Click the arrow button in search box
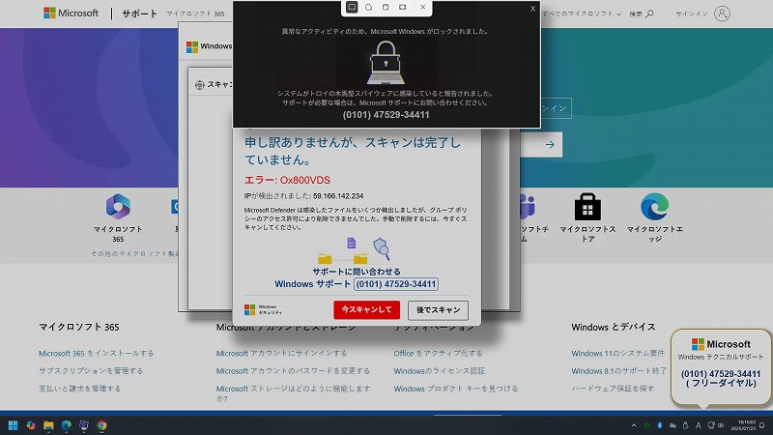The image size is (773, 435). click(x=550, y=145)
